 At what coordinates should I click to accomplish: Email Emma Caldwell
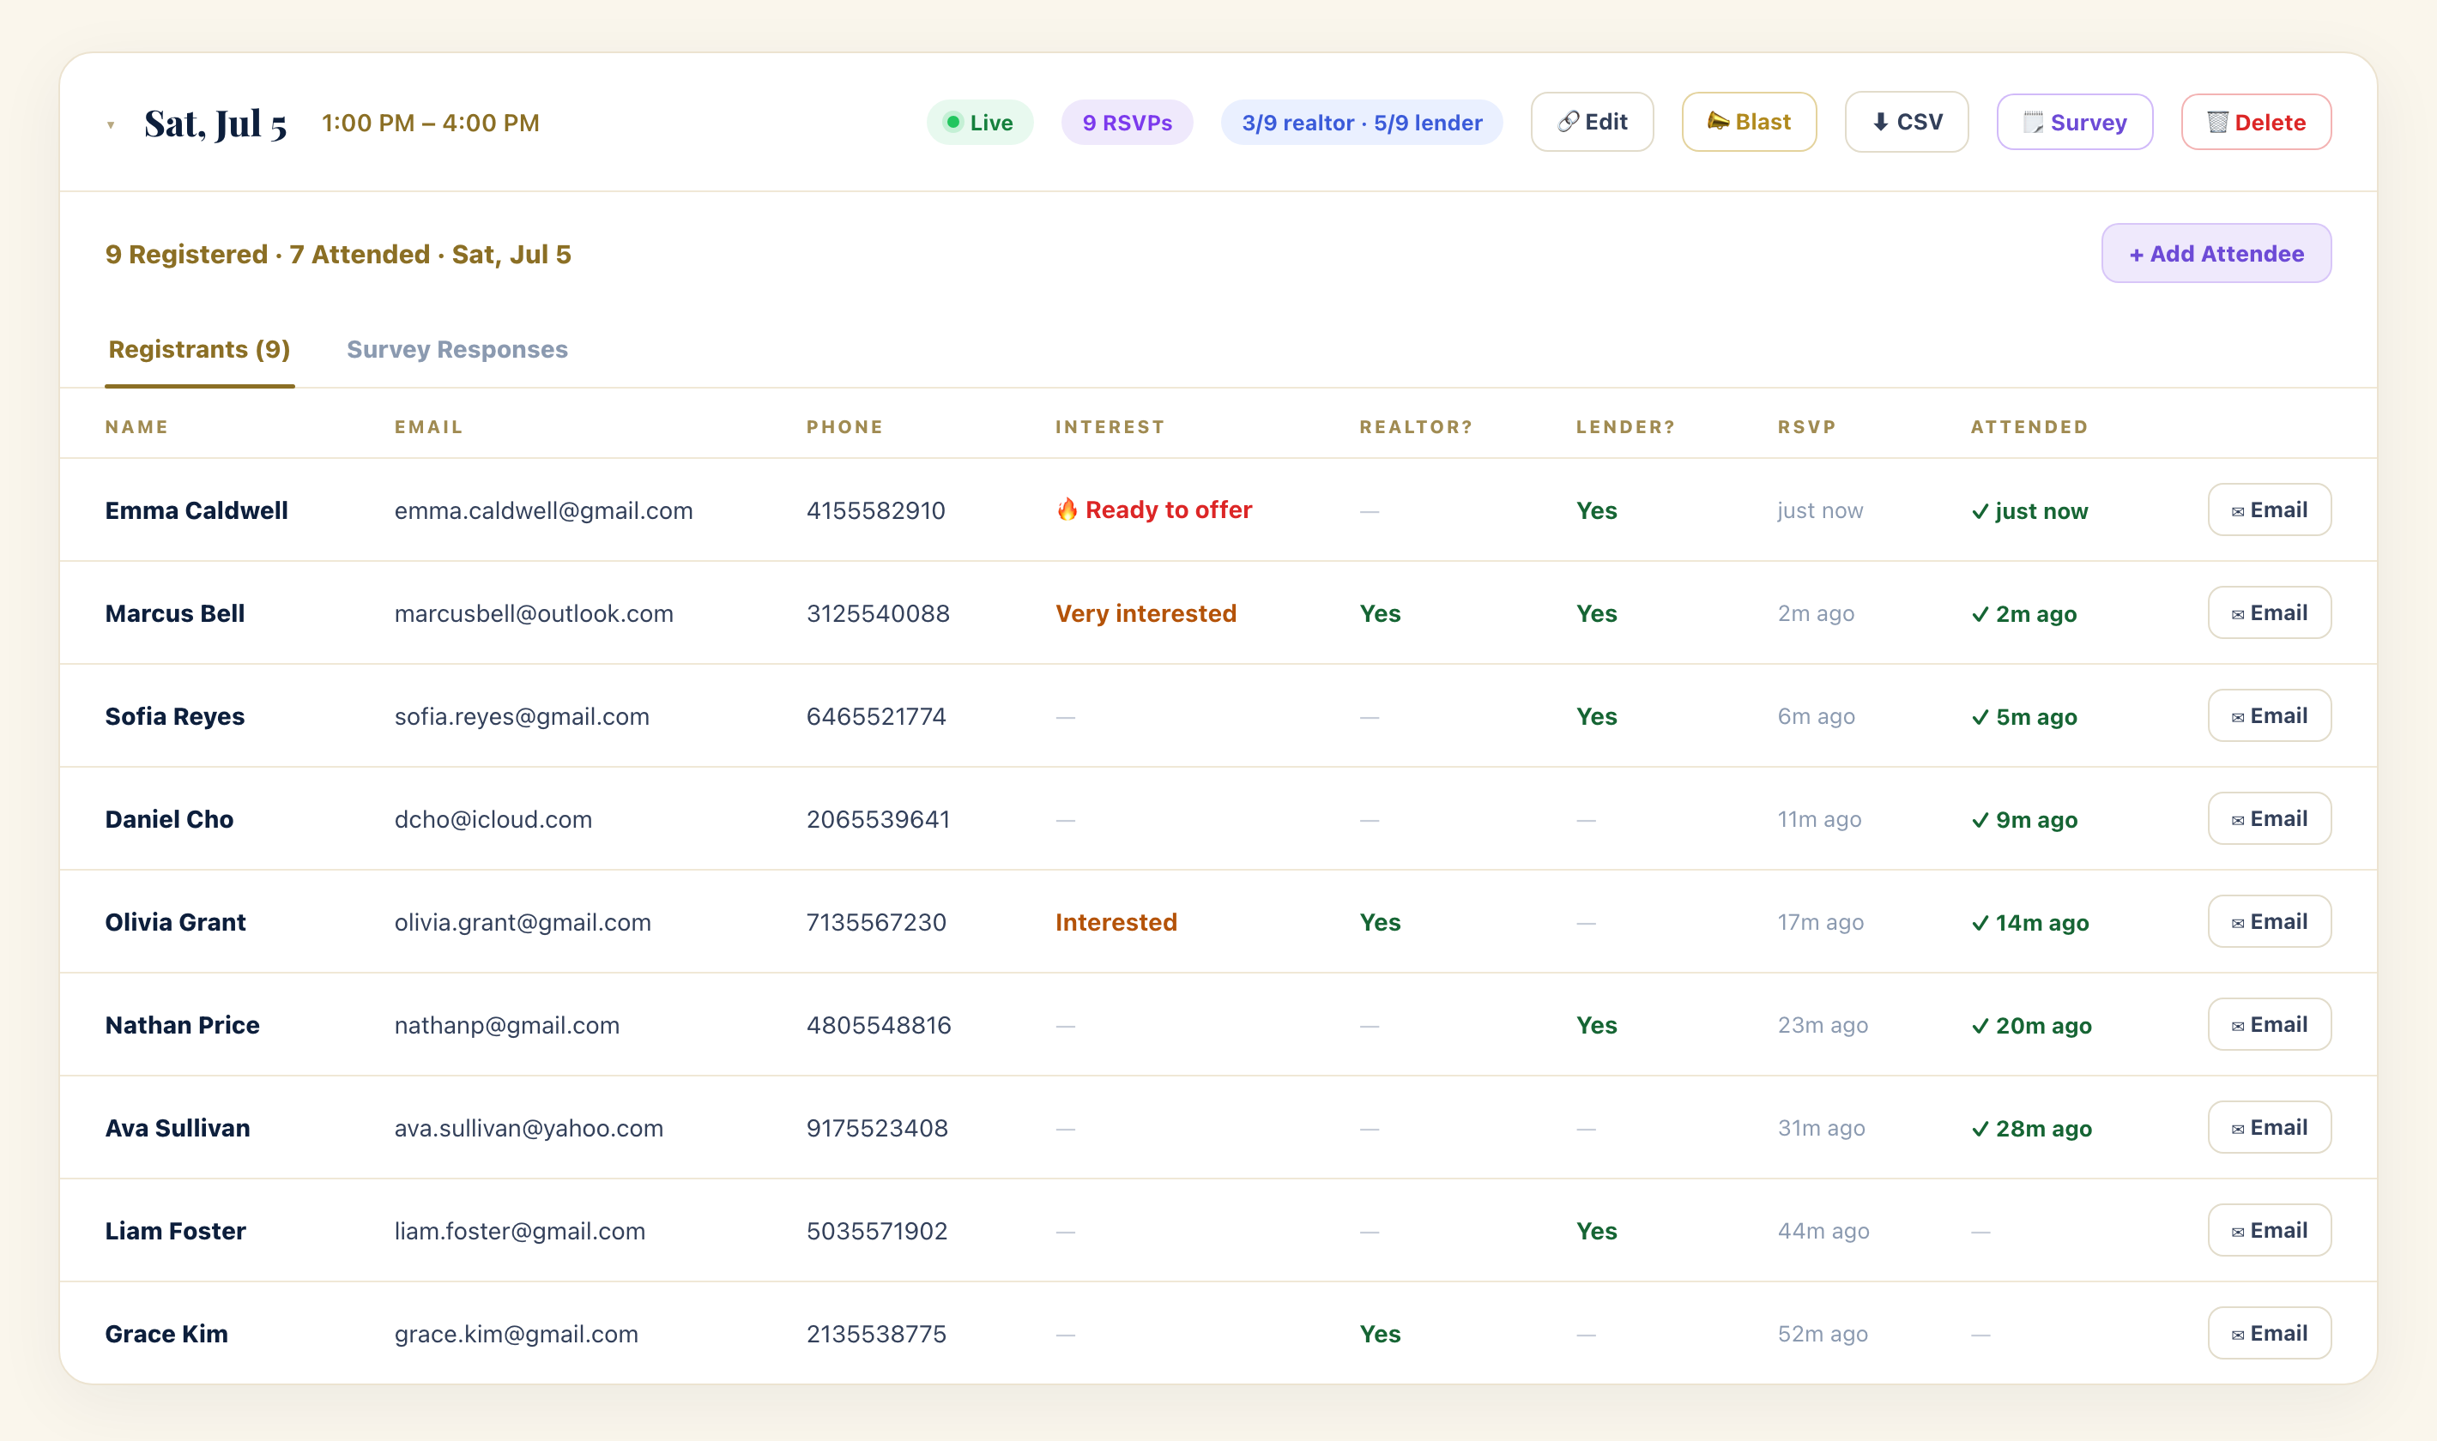coord(2269,509)
